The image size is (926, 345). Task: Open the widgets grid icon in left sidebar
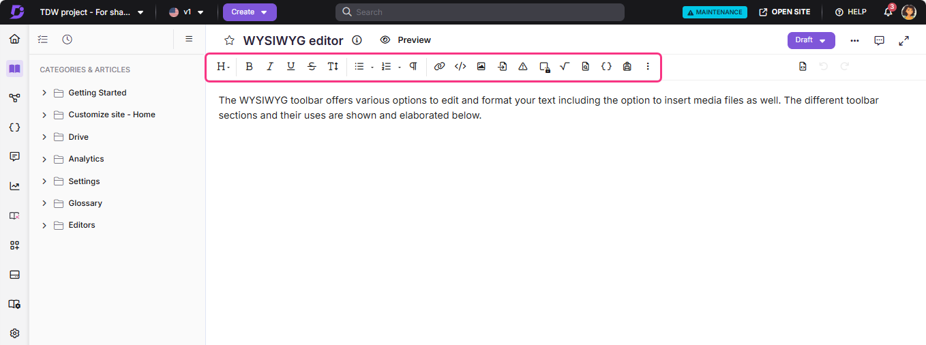(x=14, y=245)
